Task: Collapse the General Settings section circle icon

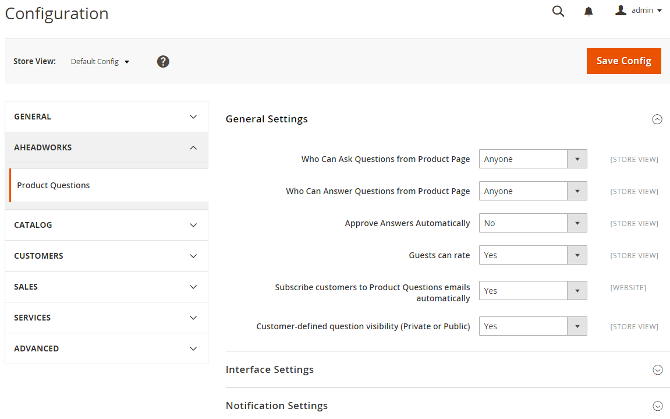Action: [x=657, y=119]
